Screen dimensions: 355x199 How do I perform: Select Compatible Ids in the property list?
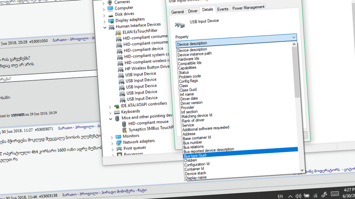190,63
